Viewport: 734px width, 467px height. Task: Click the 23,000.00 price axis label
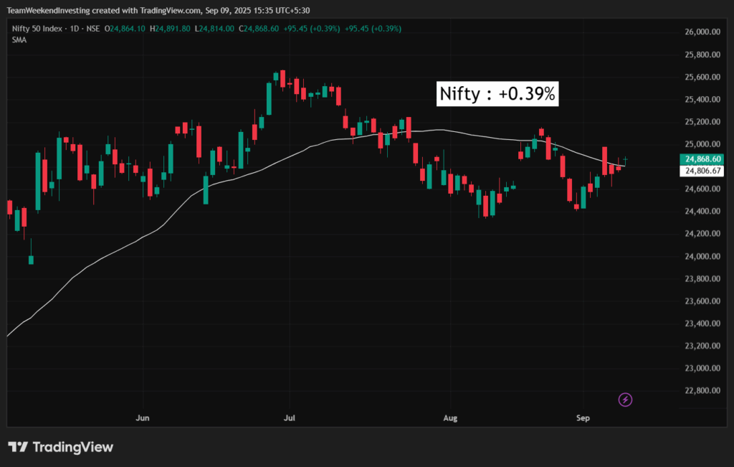(702, 368)
